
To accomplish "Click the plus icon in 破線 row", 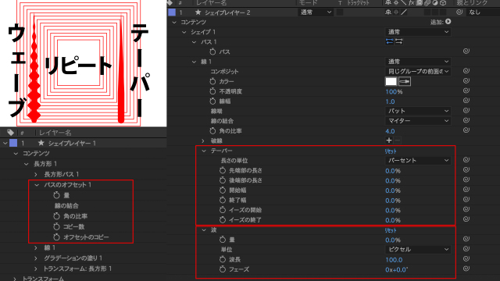I will (389, 140).
